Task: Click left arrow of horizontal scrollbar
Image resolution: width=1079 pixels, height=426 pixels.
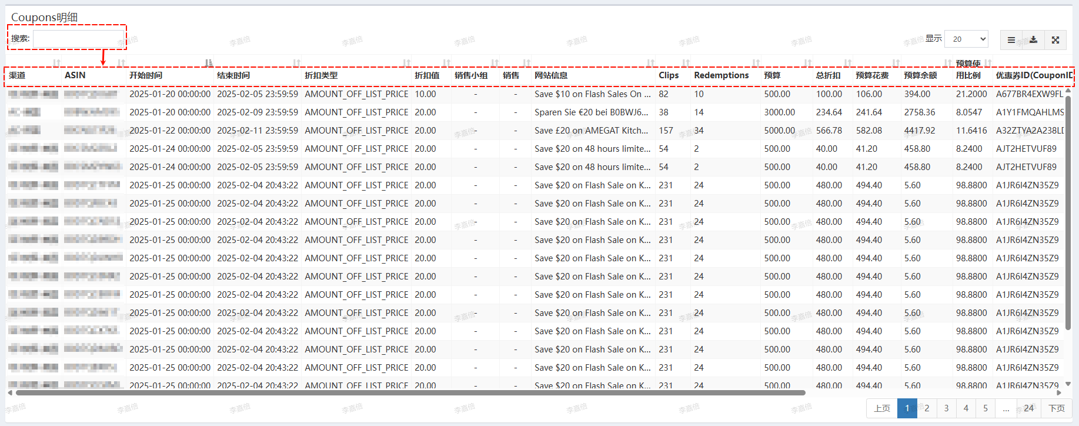Action: click(10, 392)
